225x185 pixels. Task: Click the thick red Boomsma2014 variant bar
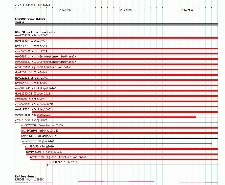coord(116,117)
